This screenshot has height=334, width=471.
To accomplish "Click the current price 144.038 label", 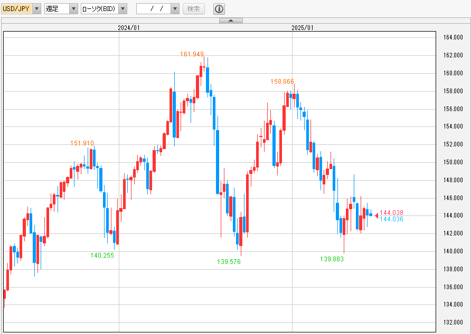I will [391, 213].
